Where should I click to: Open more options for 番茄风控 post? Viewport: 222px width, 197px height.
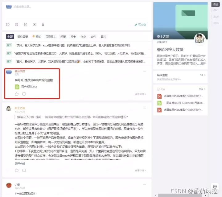point(144,71)
